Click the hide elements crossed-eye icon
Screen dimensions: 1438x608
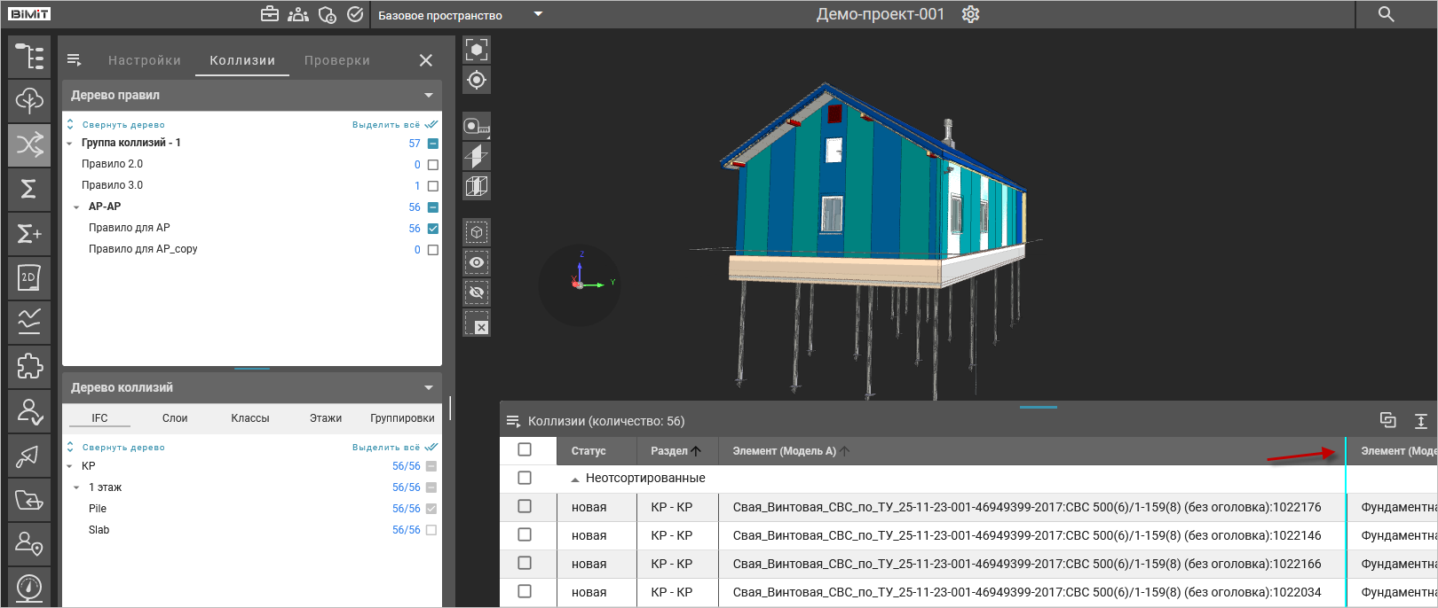click(x=477, y=292)
